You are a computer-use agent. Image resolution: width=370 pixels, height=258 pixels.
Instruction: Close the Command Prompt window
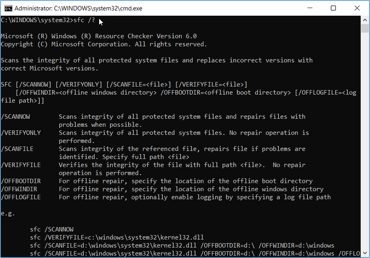(x=357, y=8)
